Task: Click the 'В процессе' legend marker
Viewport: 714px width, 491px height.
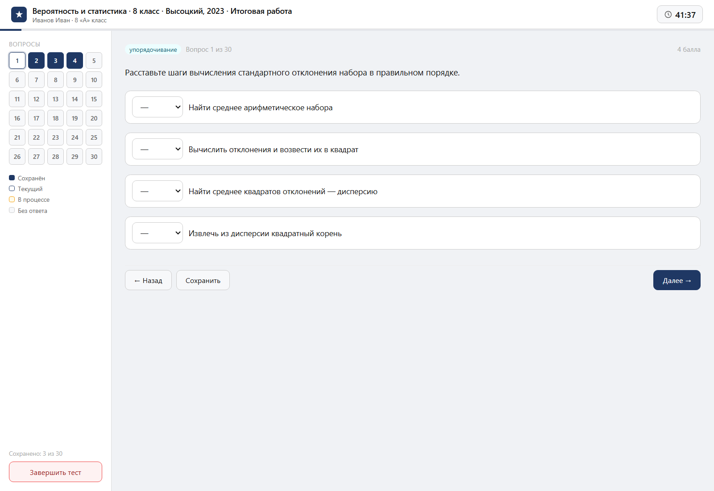Action: 12,200
